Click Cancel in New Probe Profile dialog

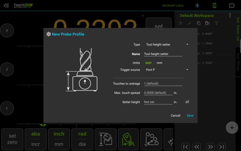click(175, 116)
